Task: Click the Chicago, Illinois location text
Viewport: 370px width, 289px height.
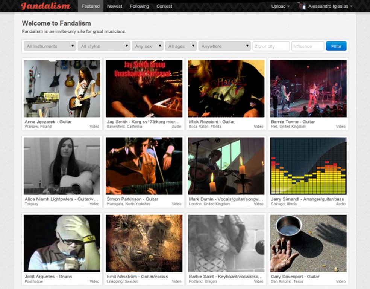Action: 284,204
